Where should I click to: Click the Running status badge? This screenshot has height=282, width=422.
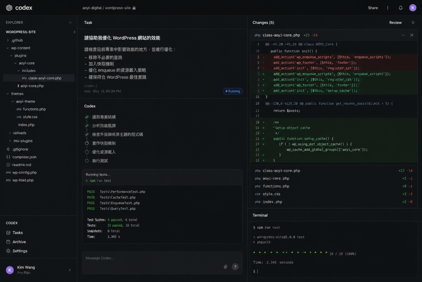[233, 91]
